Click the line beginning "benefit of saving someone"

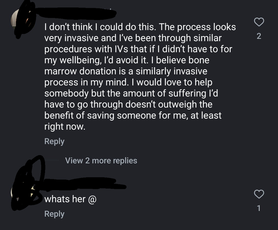(x=133, y=116)
